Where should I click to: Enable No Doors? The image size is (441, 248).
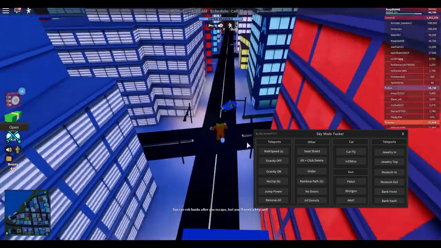312,191
